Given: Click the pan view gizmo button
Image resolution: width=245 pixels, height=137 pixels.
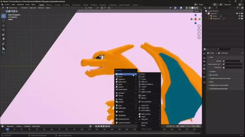Looking at the screenshot, I should click(x=199, y=30).
